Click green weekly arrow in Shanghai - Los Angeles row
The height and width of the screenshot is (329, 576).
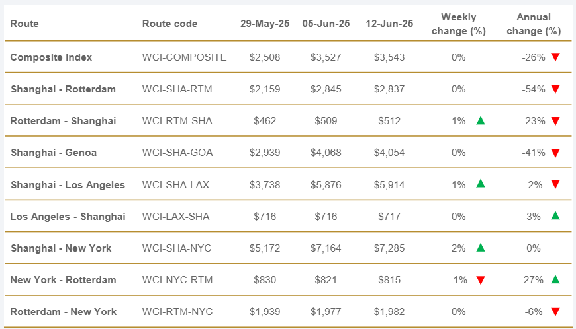(x=481, y=184)
